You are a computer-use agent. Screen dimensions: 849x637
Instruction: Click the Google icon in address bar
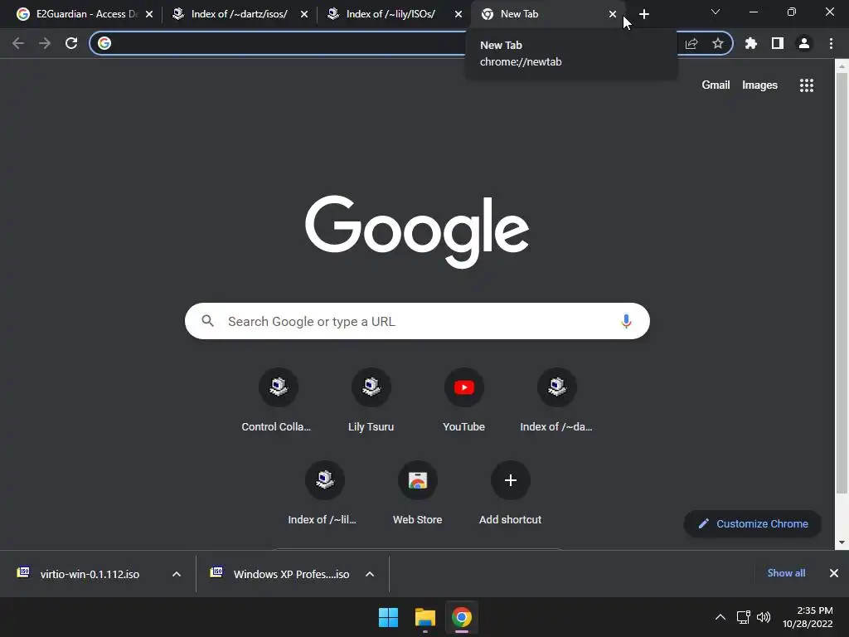tap(104, 43)
